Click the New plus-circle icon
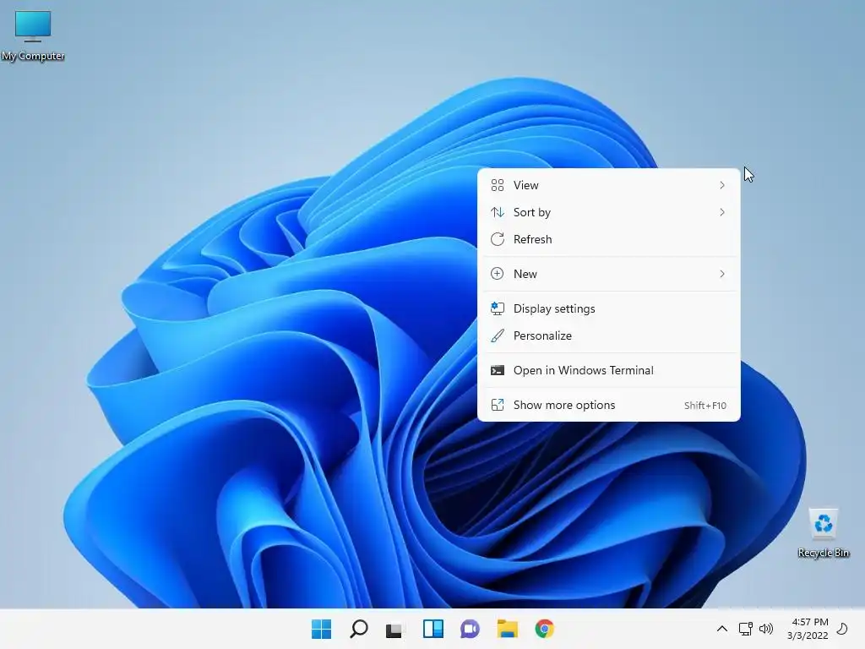Viewport: 865px width, 649px height. point(497,275)
